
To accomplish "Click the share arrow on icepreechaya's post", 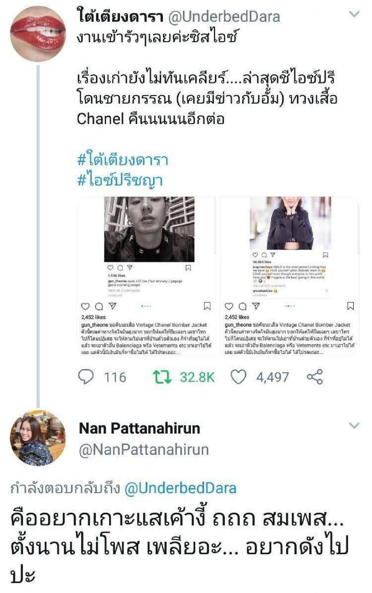I will tap(273, 255).
